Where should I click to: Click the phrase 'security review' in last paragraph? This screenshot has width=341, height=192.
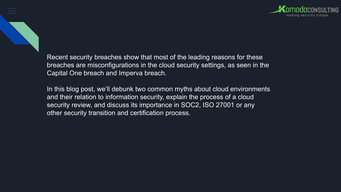click(x=69, y=105)
